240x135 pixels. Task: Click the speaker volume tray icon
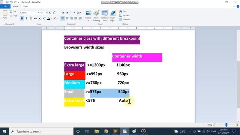point(208,131)
